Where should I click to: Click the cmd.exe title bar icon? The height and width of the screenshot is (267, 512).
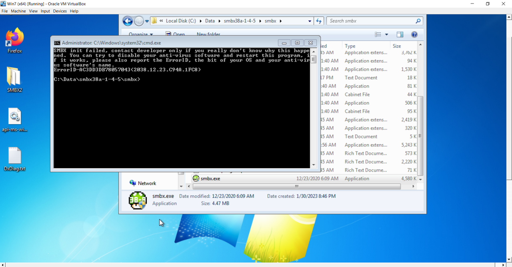click(x=57, y=43)
